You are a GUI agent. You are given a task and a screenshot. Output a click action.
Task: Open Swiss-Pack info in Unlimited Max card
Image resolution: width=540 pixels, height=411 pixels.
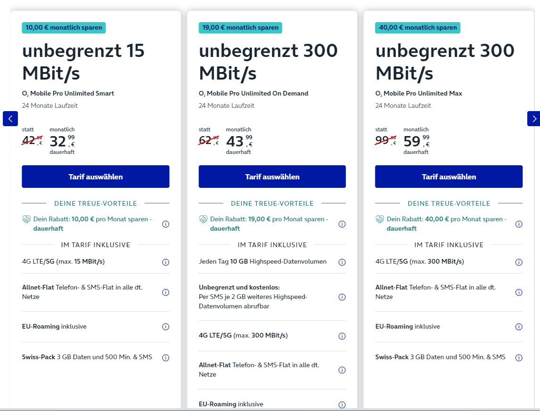(x=519, y=358)
